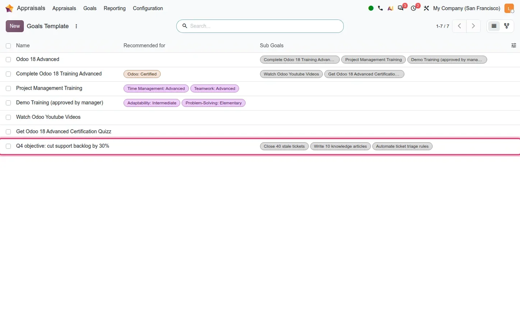Open the Goals menu
The image size is (520, 325).
point(90,8)
